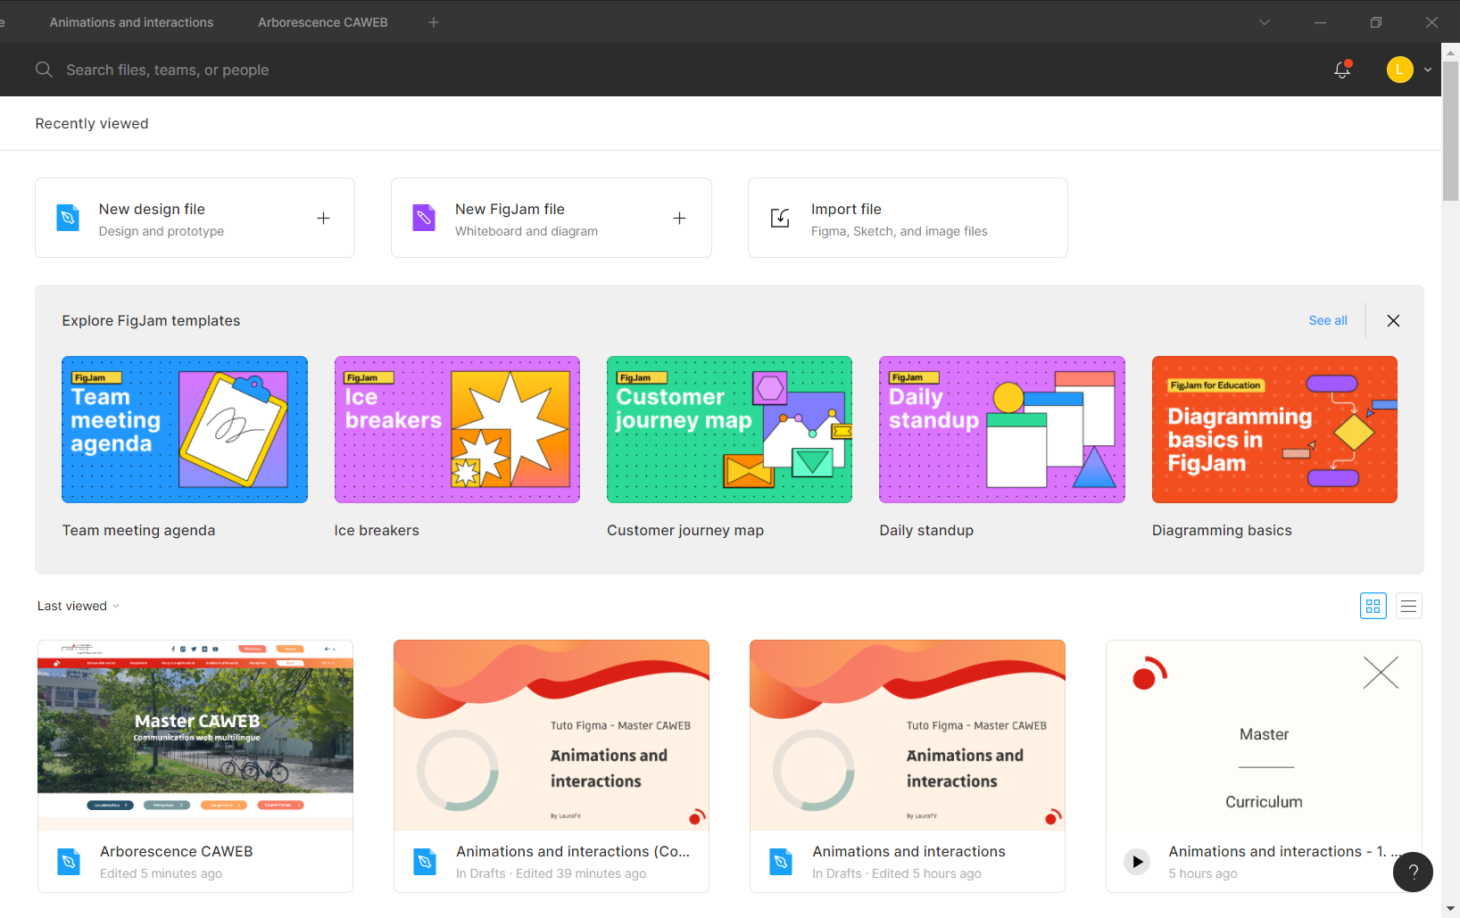Click the yellow user avatar
The image size is (1460, 918).
pos(1399,70)
